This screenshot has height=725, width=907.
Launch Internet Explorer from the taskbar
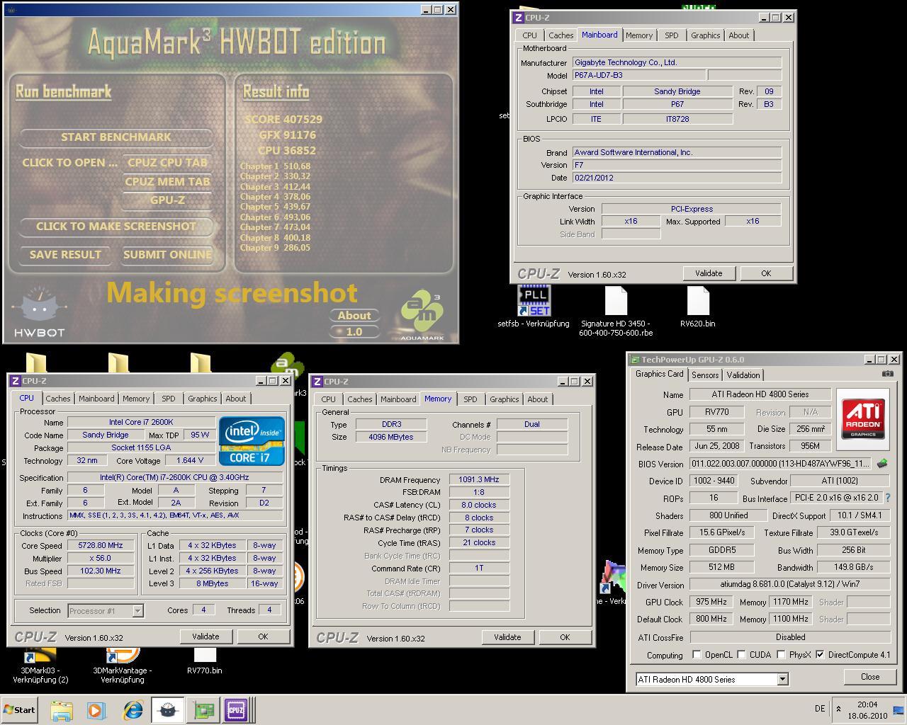tap(133, 710)
